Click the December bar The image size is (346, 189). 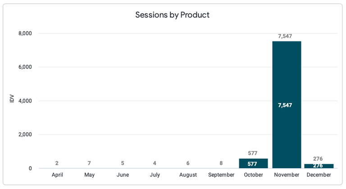(x=319, y=166)
